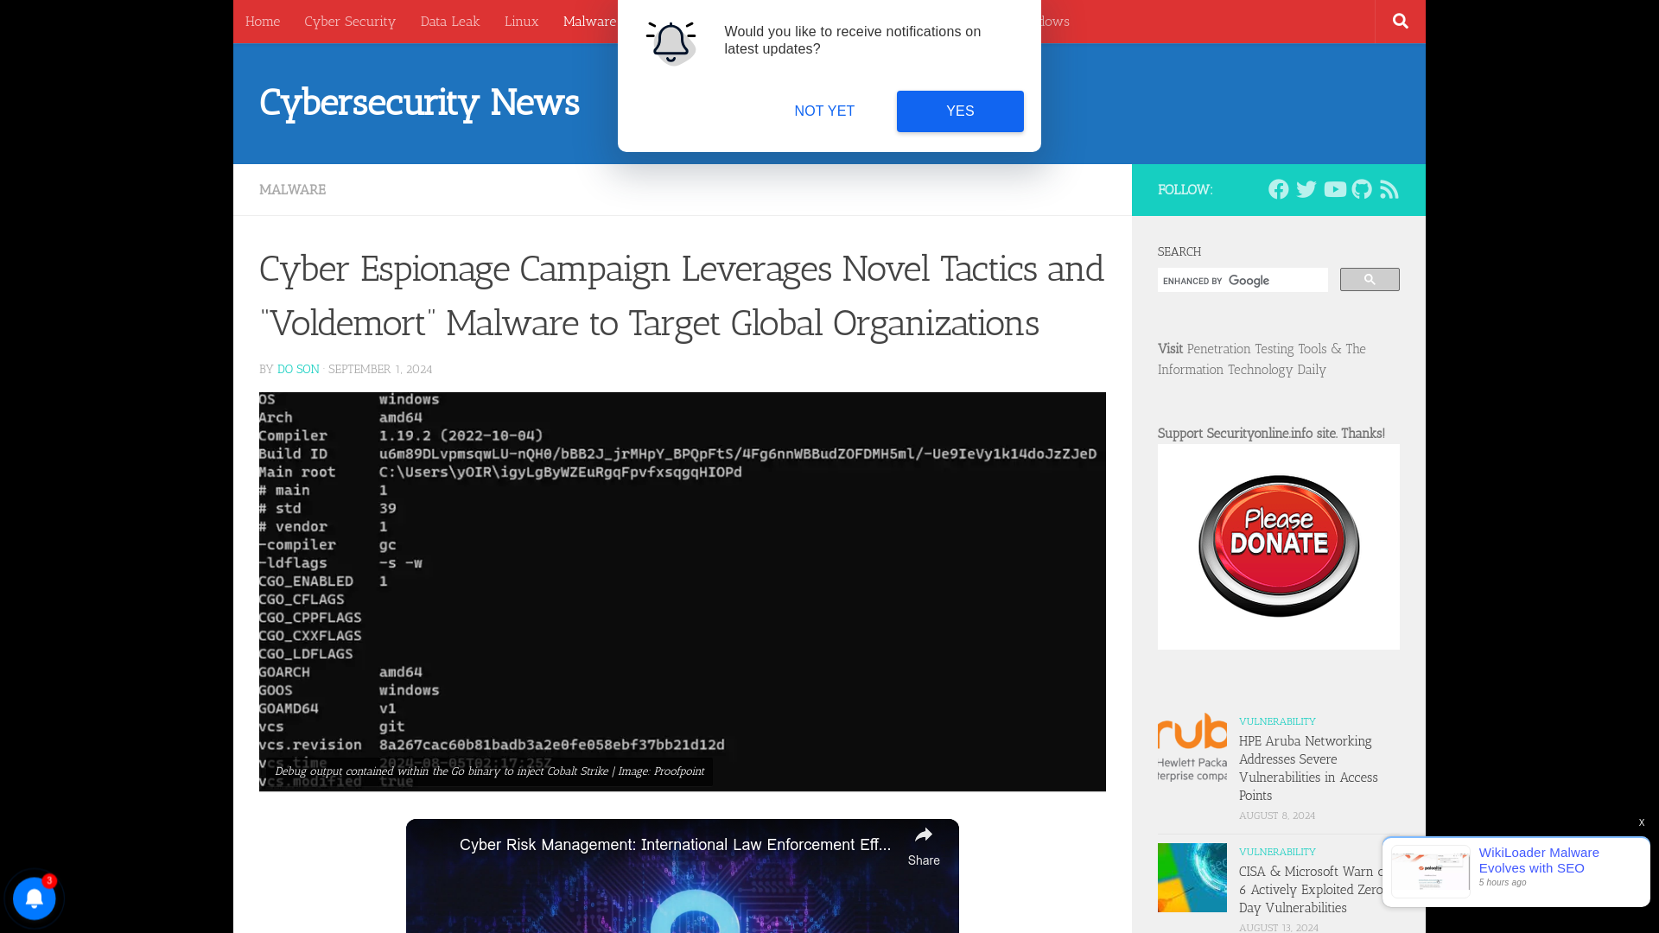Click the search magnifier icon top-right
1659x933 pixels.
tap(1401, 21)
